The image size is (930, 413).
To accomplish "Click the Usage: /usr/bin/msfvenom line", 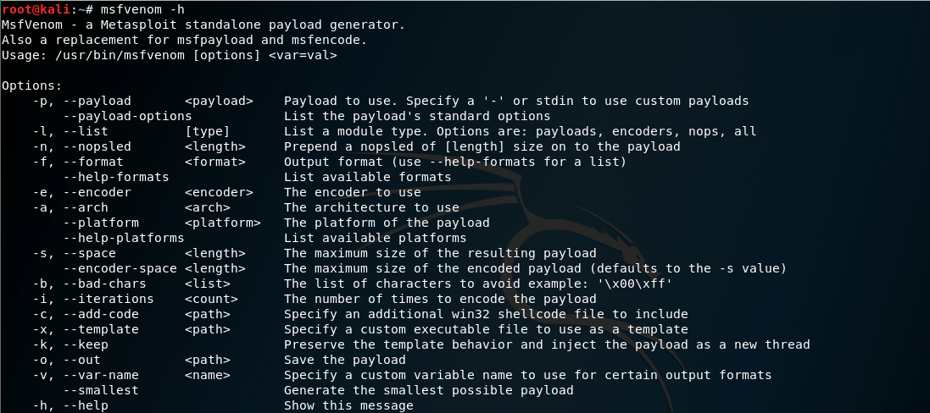I will 170,56.
